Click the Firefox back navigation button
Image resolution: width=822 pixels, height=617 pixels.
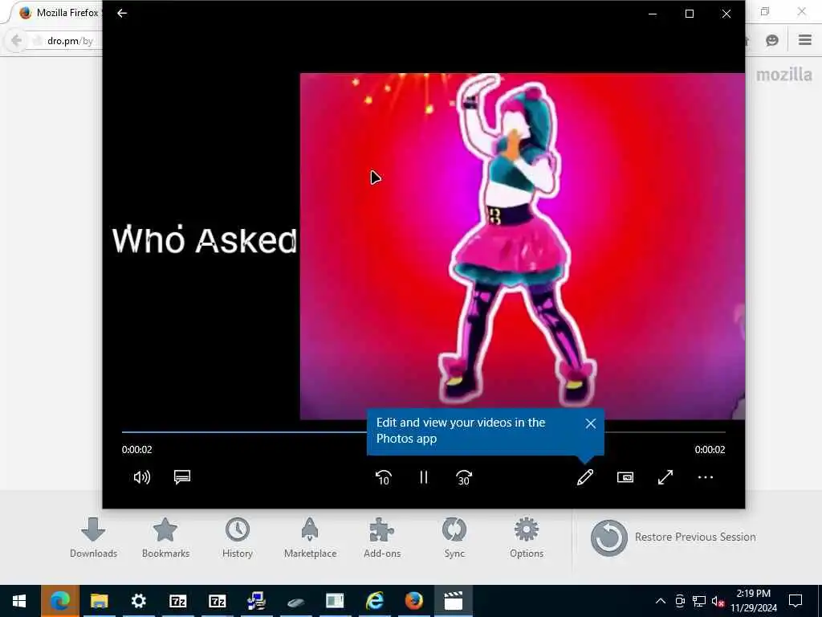click(16, 40)
